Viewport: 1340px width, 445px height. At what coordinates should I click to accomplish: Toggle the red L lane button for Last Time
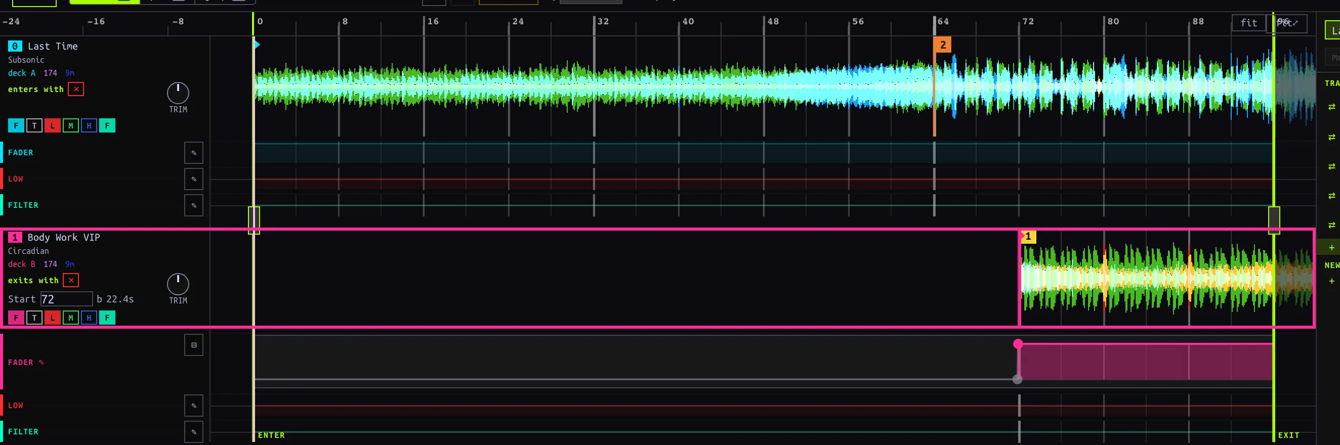[x=53, y=126]
